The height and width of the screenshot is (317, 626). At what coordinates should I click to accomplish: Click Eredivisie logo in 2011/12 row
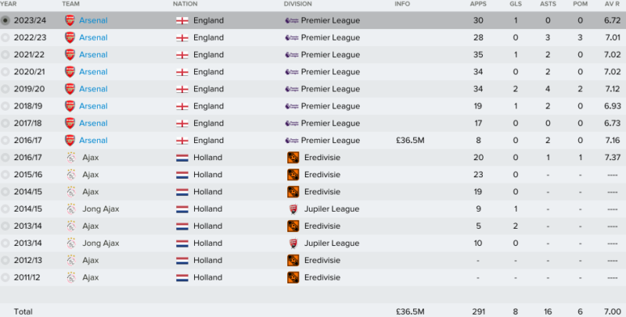(x=293, y=278)
